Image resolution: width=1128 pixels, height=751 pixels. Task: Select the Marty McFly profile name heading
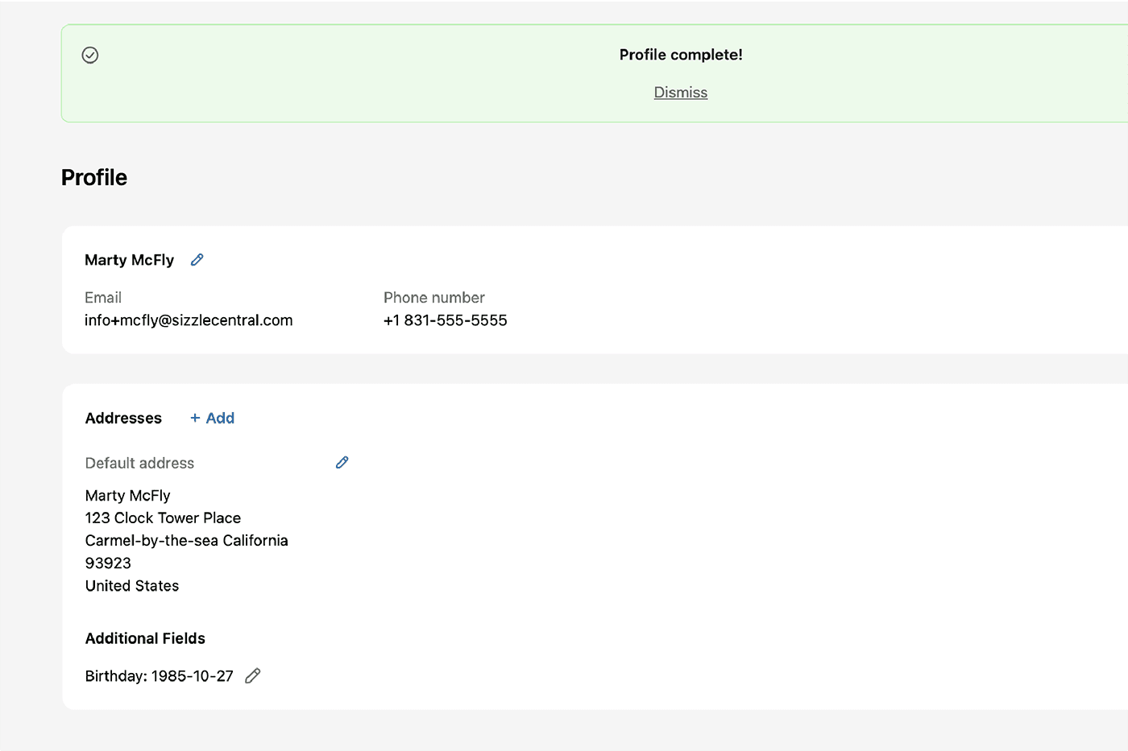pyautogui.click(x=129, y=260)
